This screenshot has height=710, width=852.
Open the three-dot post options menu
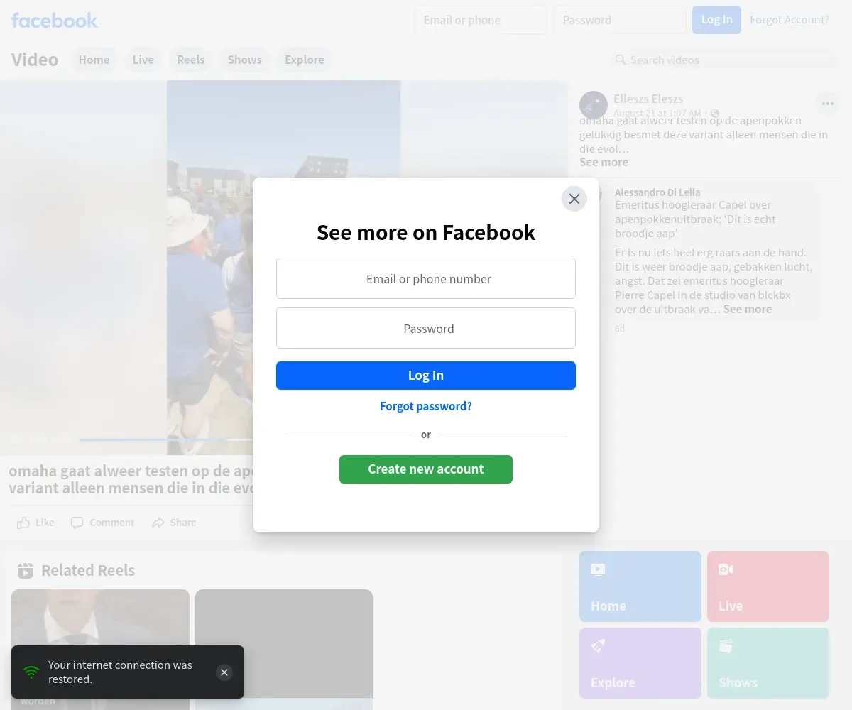tap(828, 104)
